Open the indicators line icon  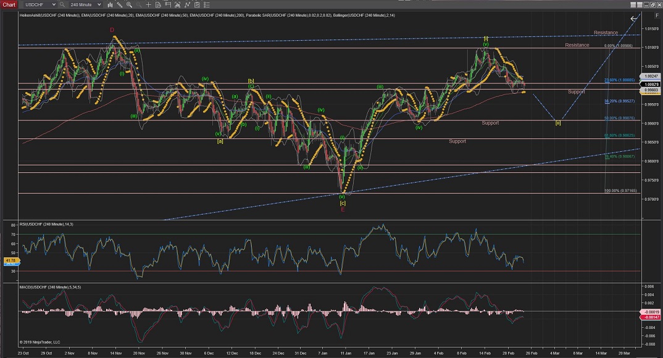point(187,5)
